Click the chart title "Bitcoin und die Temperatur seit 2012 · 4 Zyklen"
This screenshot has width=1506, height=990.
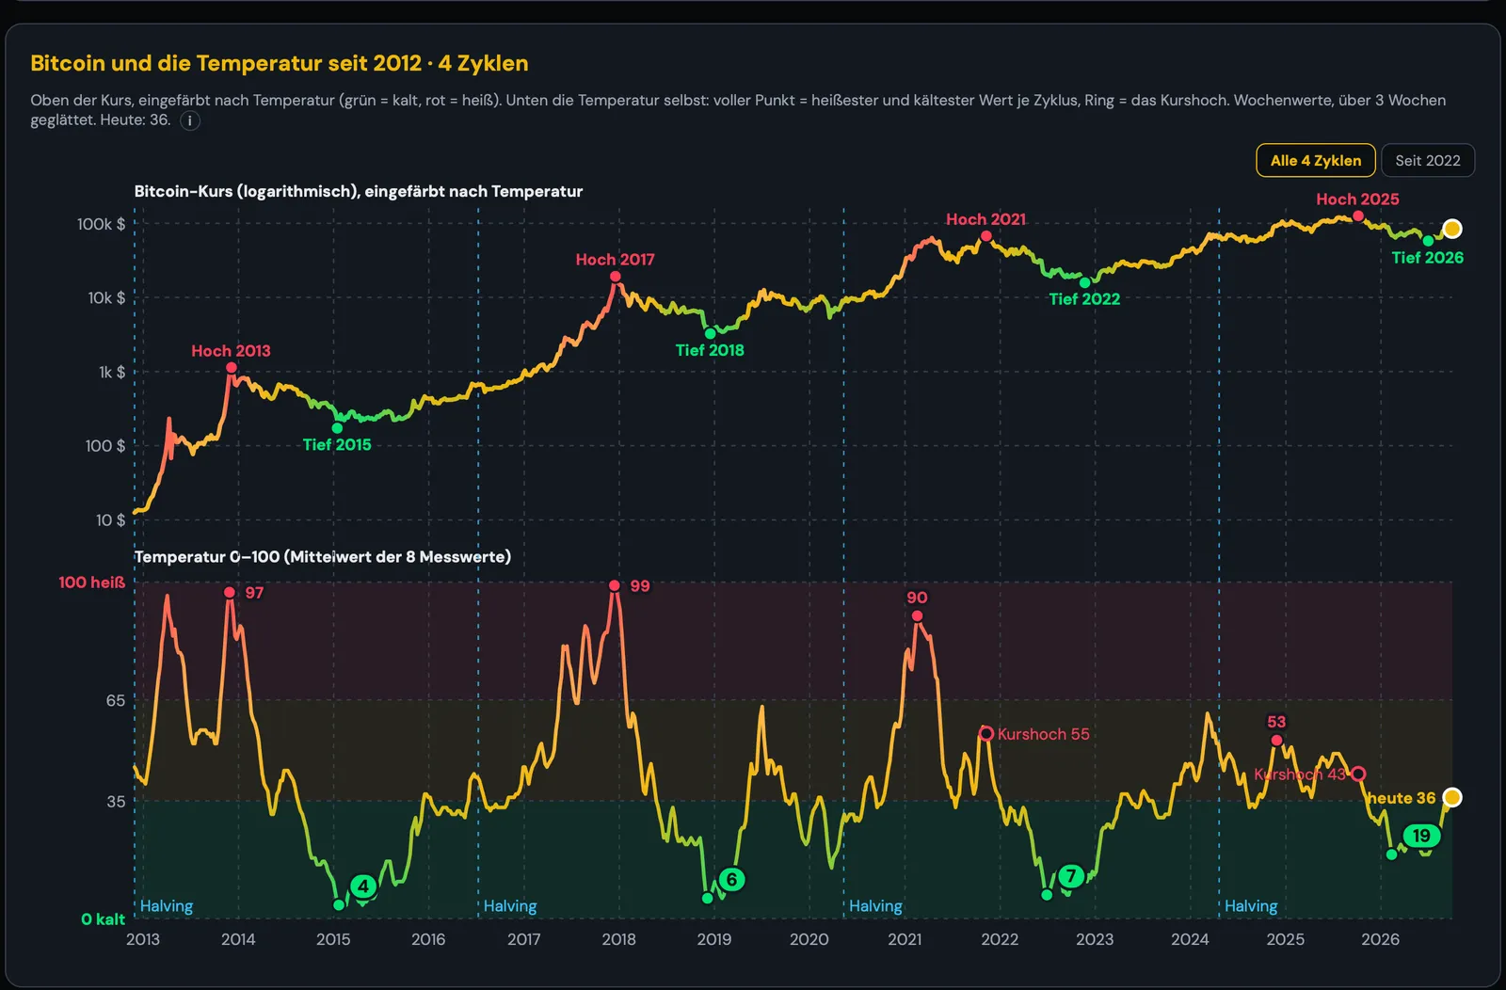(280, 63)
